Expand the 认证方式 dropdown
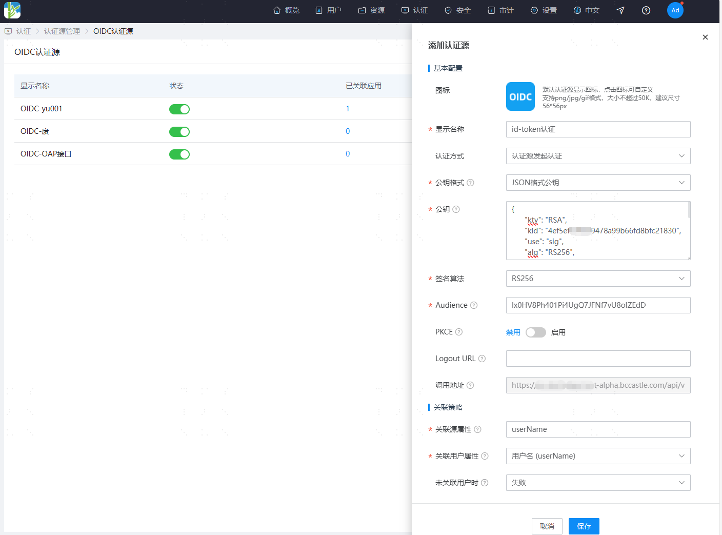The height and width of the screenshot is (535, 722). pyautogui.click(x=598, y=156)
